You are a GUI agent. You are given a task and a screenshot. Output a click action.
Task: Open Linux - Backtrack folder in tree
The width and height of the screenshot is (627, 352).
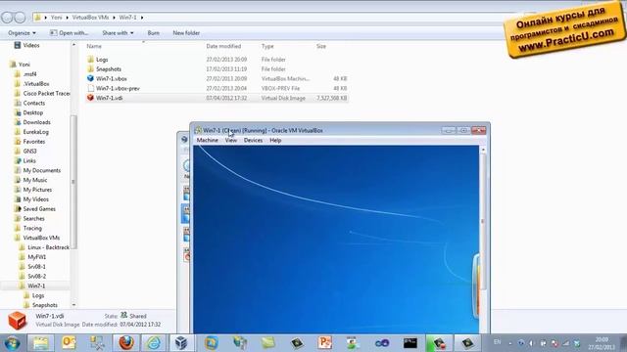48,247
